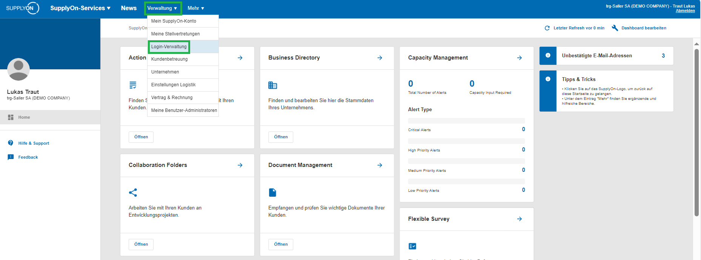Click the Abmelden logout link

point(685,11)
